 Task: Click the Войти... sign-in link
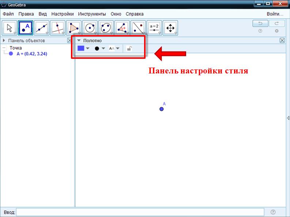pos(275,14)
